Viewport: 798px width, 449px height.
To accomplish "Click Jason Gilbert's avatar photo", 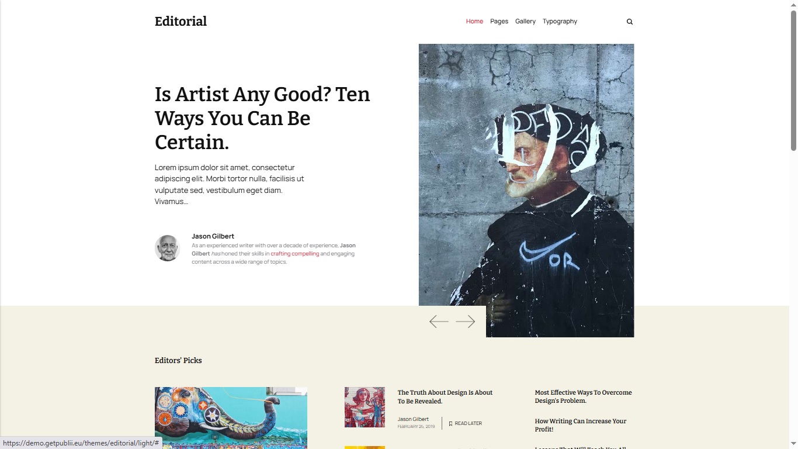I will click(167, 248).
